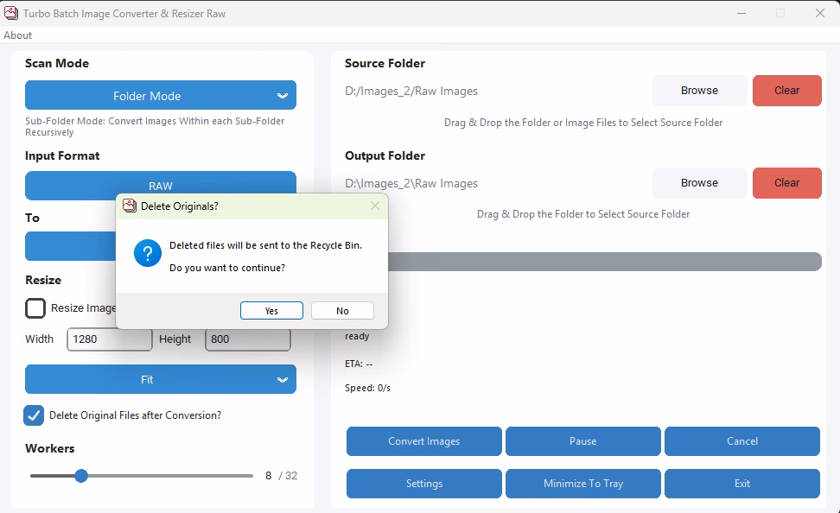Click the 'Speed: 0/s' text
Viewport: 840px width, 513px height.
pos(367,388)
